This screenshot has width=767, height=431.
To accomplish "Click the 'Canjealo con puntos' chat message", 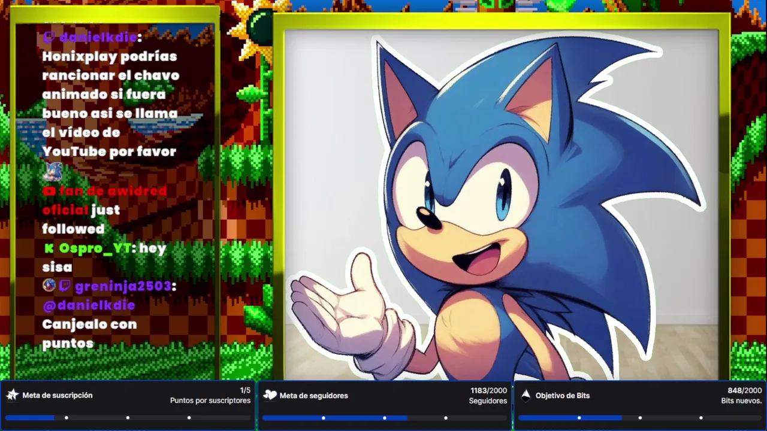I will coord(89,333).
